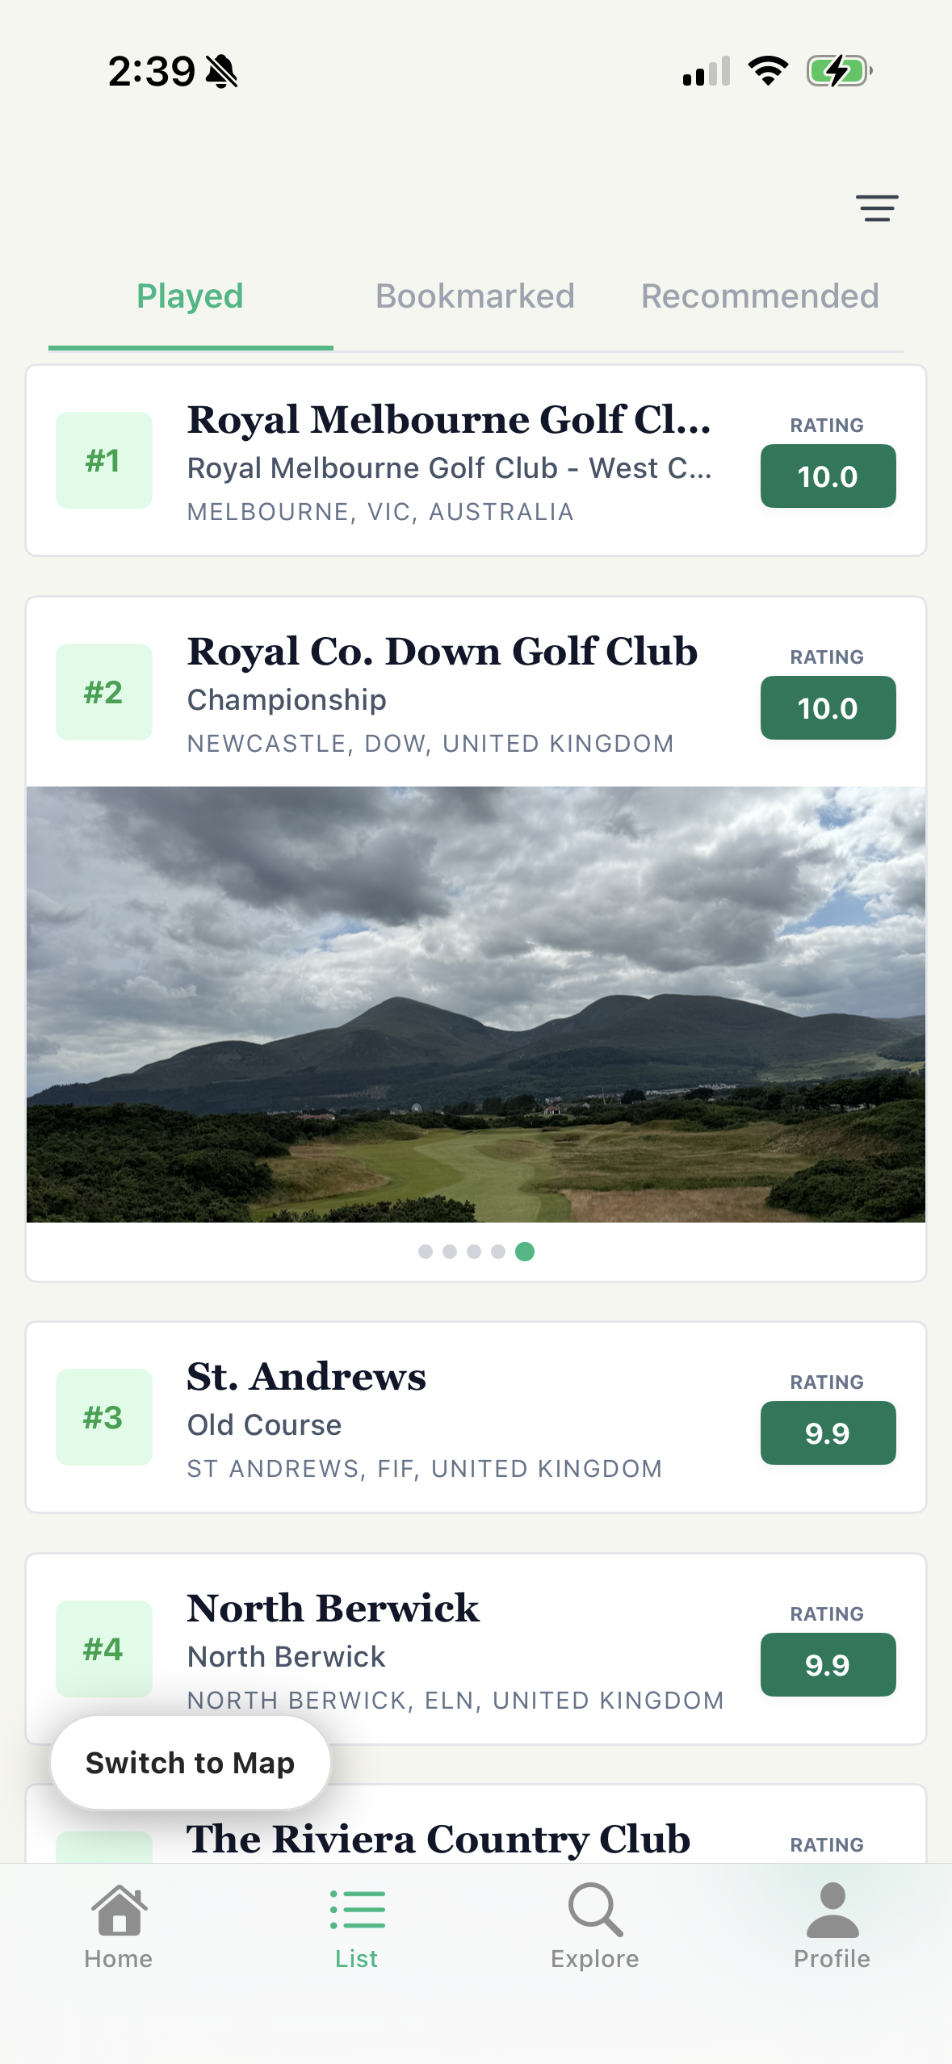Open The Riviera Country Club entry

tap(438, 1840)
